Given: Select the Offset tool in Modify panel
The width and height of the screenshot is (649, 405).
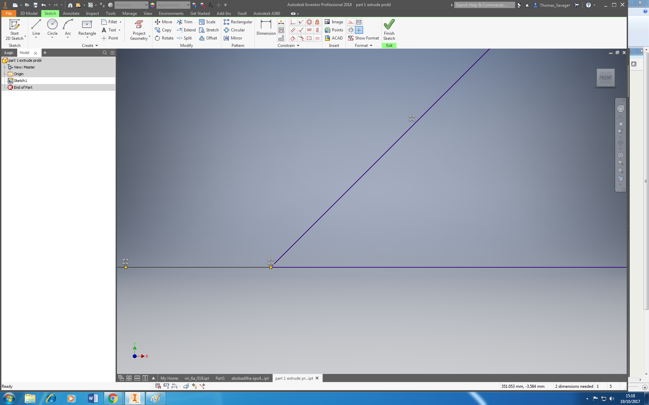Looking at the screenshot, I should [x=209, y=38].
